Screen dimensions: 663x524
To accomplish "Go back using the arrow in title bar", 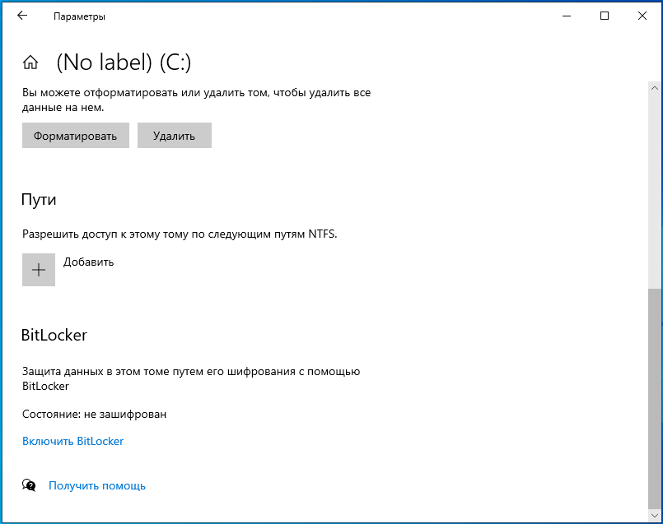I will (22, 16).
